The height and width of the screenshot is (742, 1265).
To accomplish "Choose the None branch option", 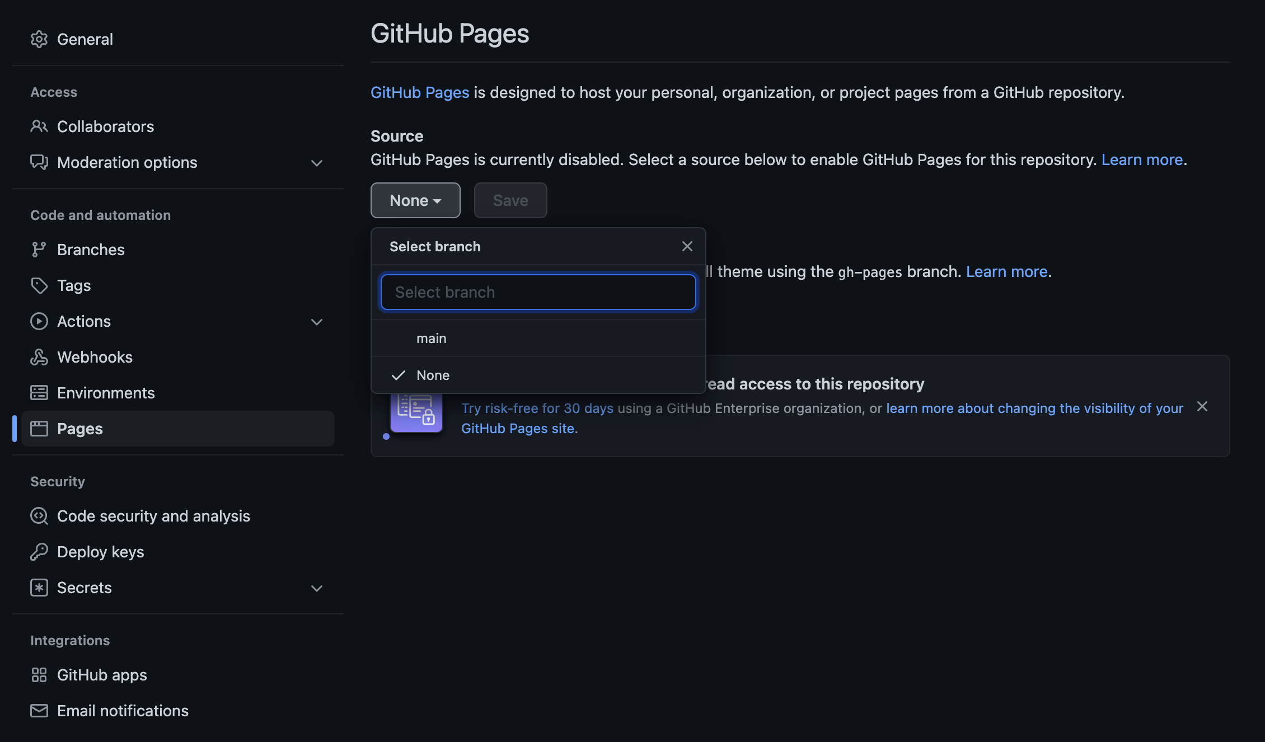I will pos(538,375).
